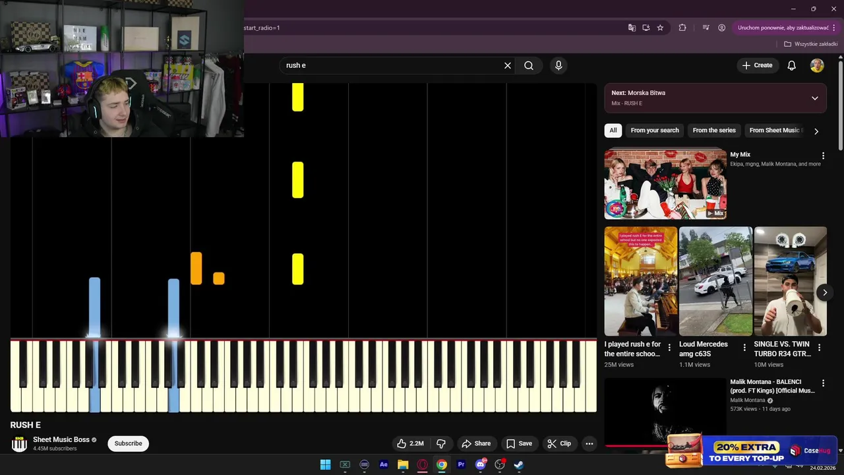Open options for Malik Montana BALENCI video

(x=823, y=383)
